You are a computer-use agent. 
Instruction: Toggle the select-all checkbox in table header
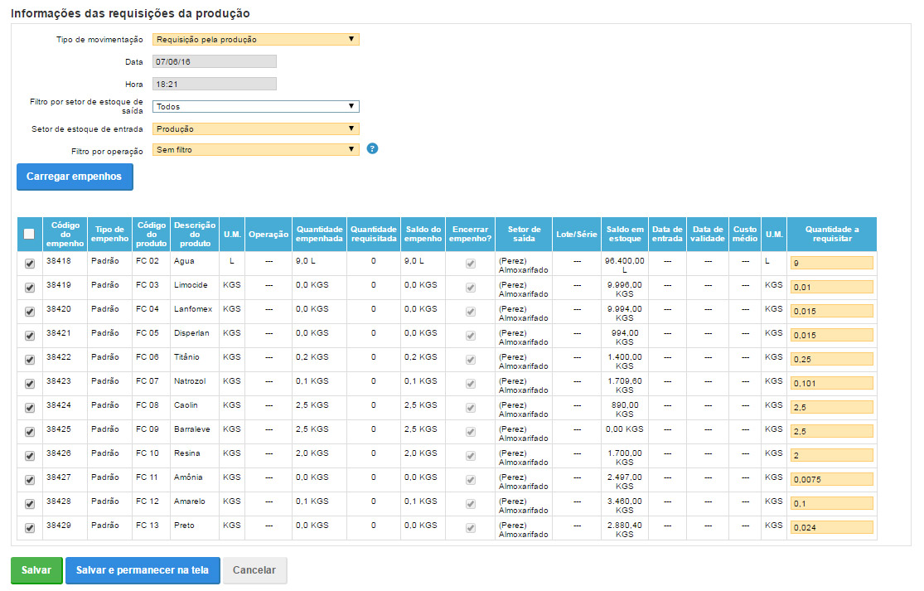[29, 235]
